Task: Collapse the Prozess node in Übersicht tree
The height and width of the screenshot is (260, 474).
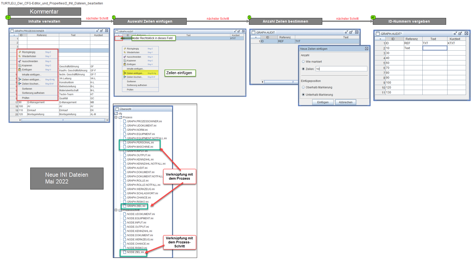Action: (x=116, y=117)
